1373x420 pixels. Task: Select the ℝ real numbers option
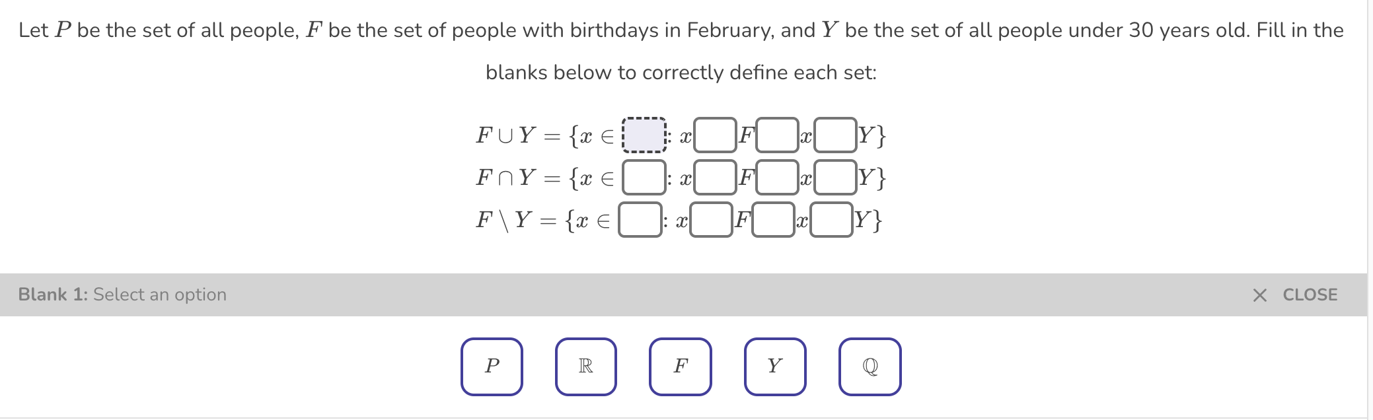(585, 366)
